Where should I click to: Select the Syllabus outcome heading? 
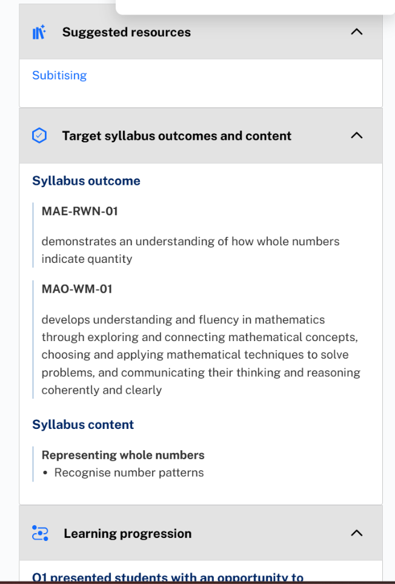[x=86, y=181]
